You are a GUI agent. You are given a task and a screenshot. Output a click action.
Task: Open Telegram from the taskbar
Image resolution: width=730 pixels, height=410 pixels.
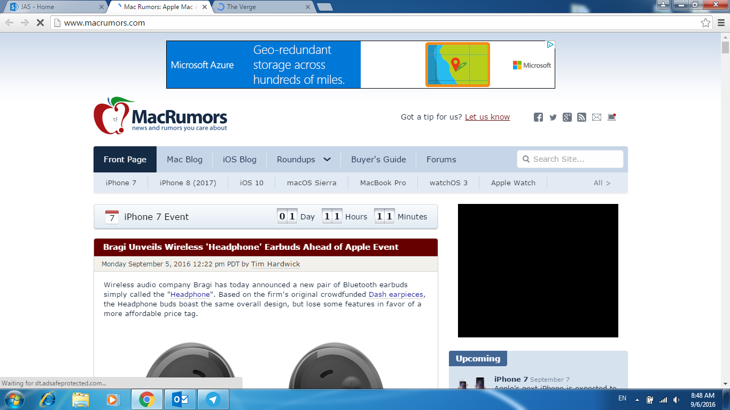pos(213,399)
